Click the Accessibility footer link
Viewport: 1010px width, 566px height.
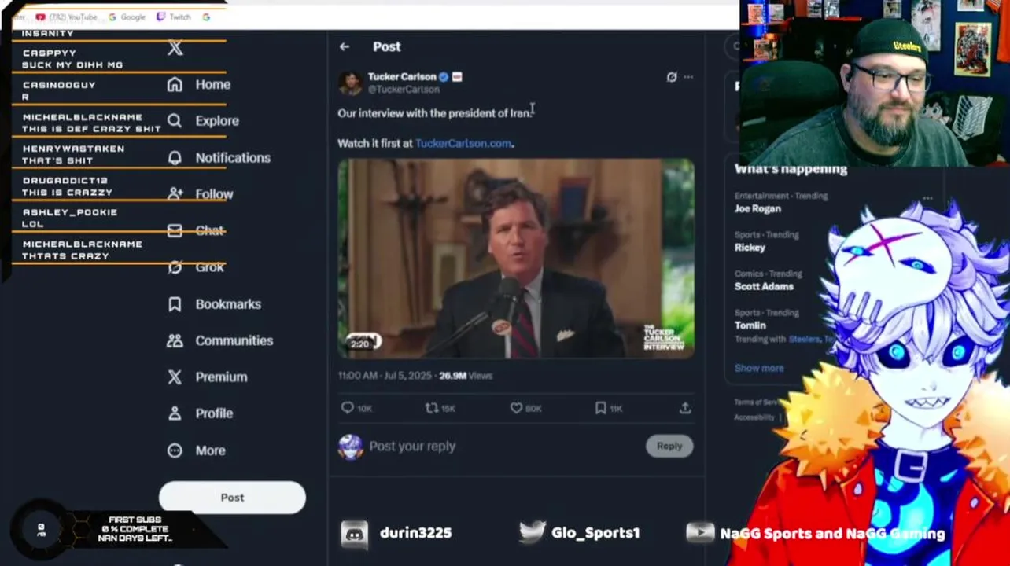(755, 417)
